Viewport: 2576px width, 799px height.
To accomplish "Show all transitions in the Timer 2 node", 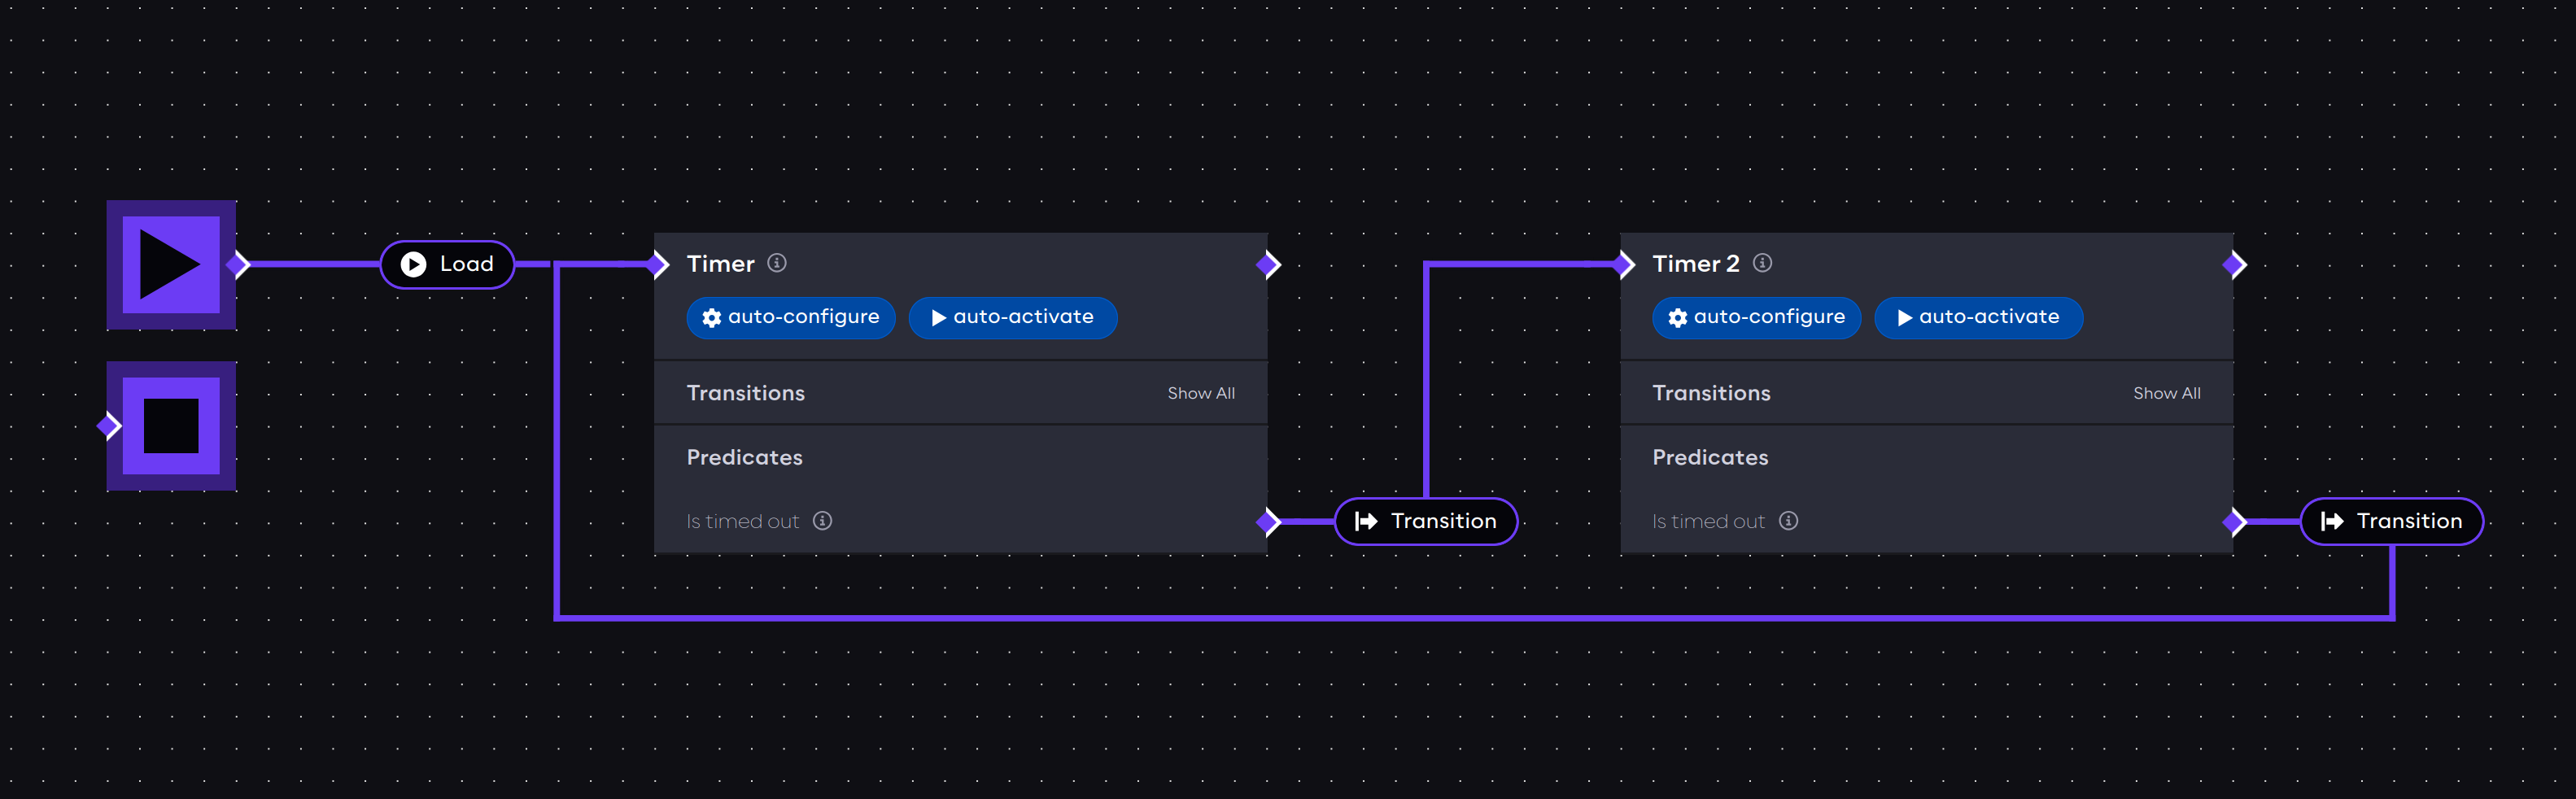I will [2167, 394].
